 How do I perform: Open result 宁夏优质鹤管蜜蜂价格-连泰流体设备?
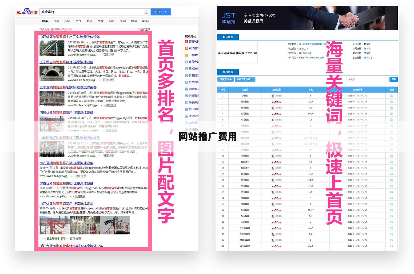pyautogui.click(x=66, y=183)
